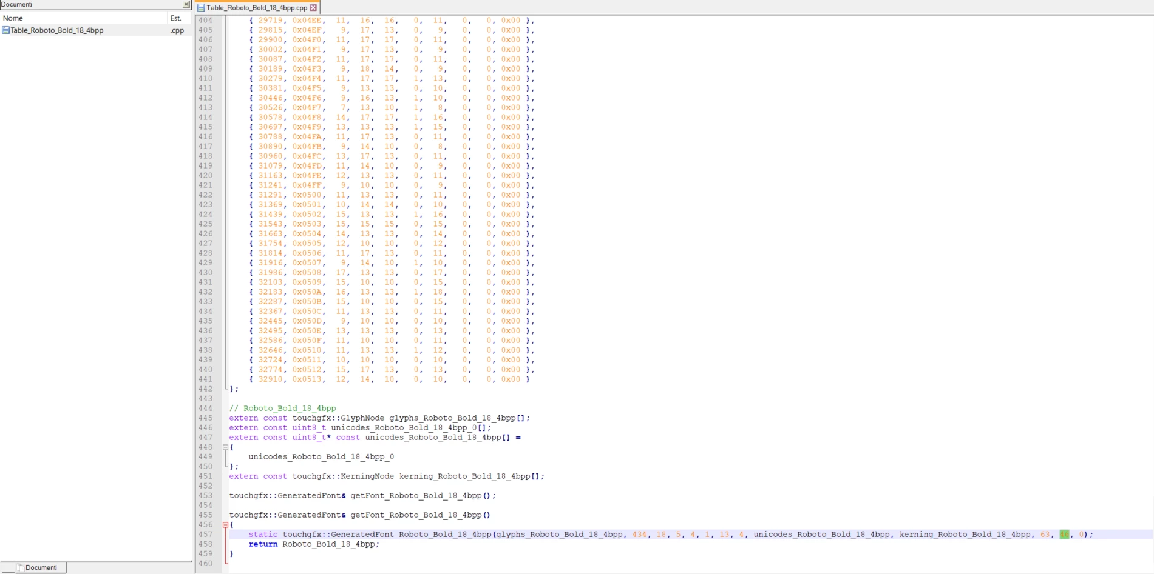Click getFont_Roboto_Bold_18_4bpp() on line 453
1154x574 pixels.
[421, 496]
